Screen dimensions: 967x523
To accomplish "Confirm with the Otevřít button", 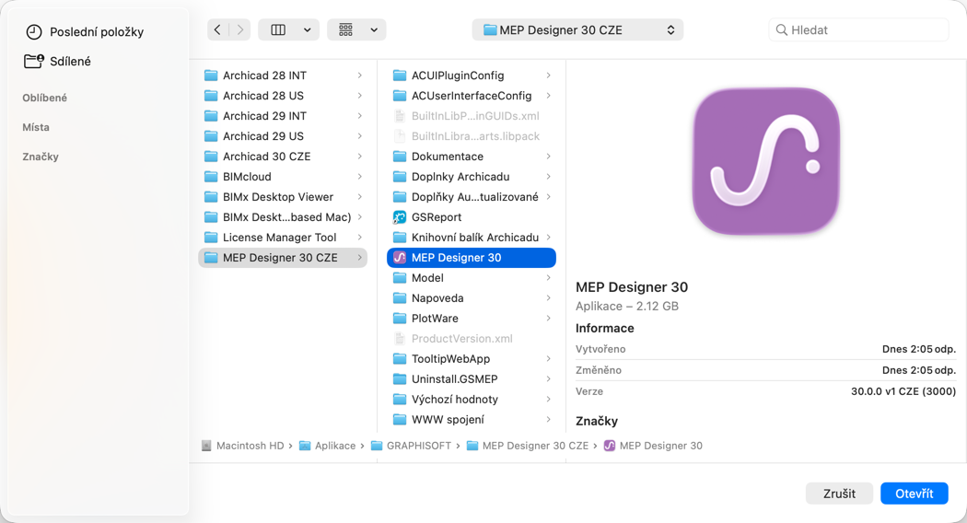I will tap(914, 494).
